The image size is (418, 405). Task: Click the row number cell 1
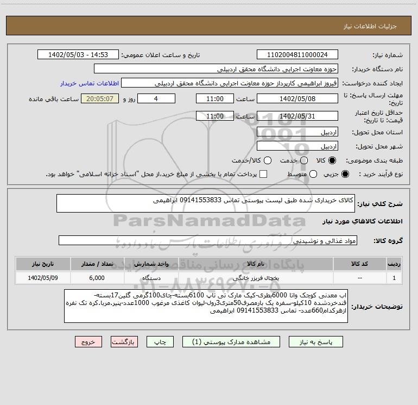coord(394,278)
